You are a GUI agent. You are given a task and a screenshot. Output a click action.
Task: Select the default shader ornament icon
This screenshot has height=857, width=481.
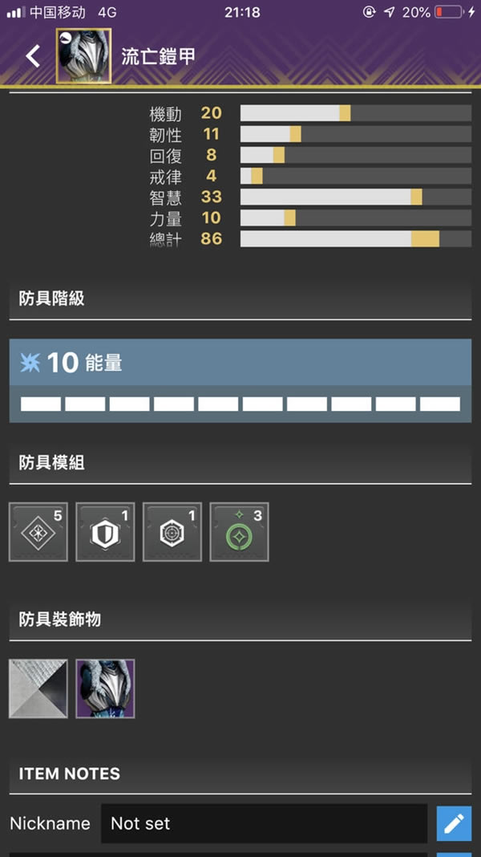38,688
